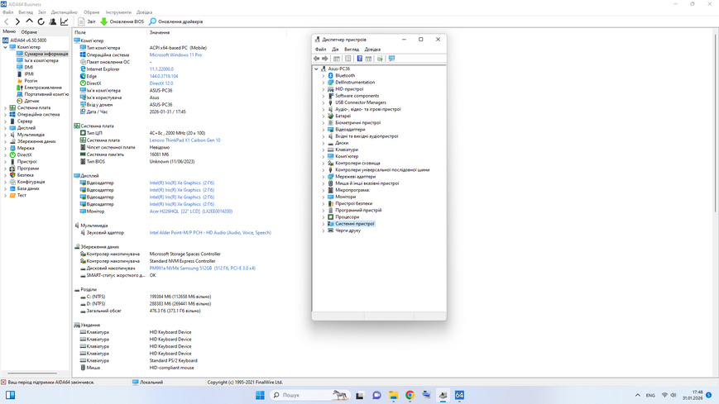Select Електроживлення in AIDA64 tree
This screenshot has width=719, height=404.
[x=43, y=88]
